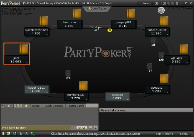The height and width of the screenshot is (137, 194).
Task: Expand gsegos1 player options arrow
Action: [167, 92]
